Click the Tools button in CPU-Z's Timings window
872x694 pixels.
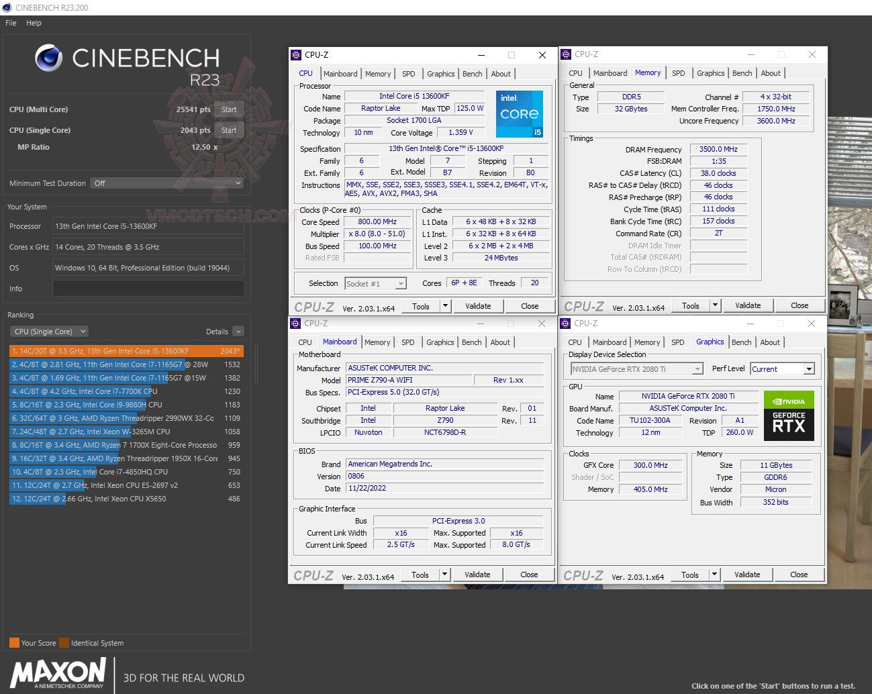[691, 305]
